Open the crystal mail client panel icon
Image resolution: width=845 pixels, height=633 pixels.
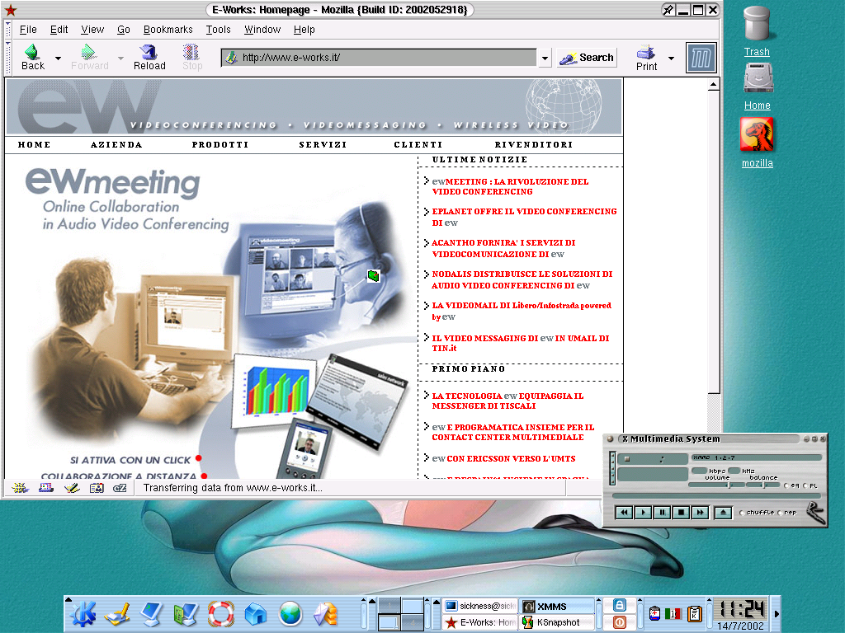[x=325, y=613]
